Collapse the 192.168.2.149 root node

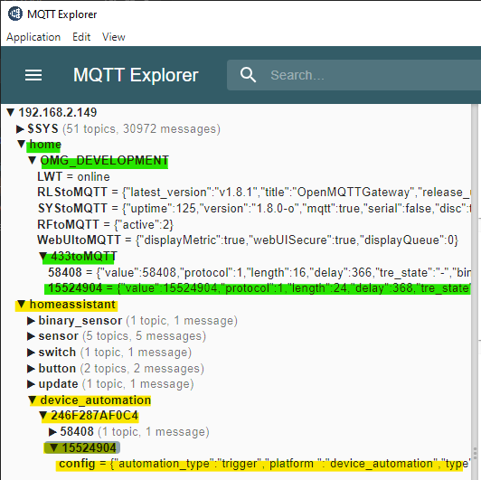(11, 112)
